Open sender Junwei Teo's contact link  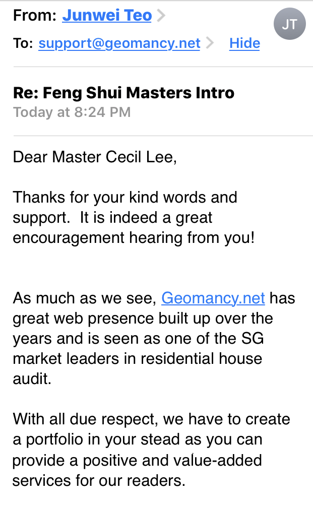point(107,16)
